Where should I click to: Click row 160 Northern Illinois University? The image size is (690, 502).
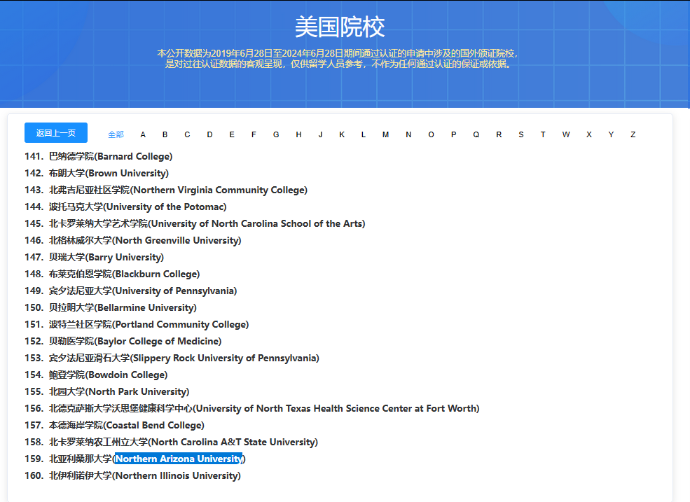[133, 475]
